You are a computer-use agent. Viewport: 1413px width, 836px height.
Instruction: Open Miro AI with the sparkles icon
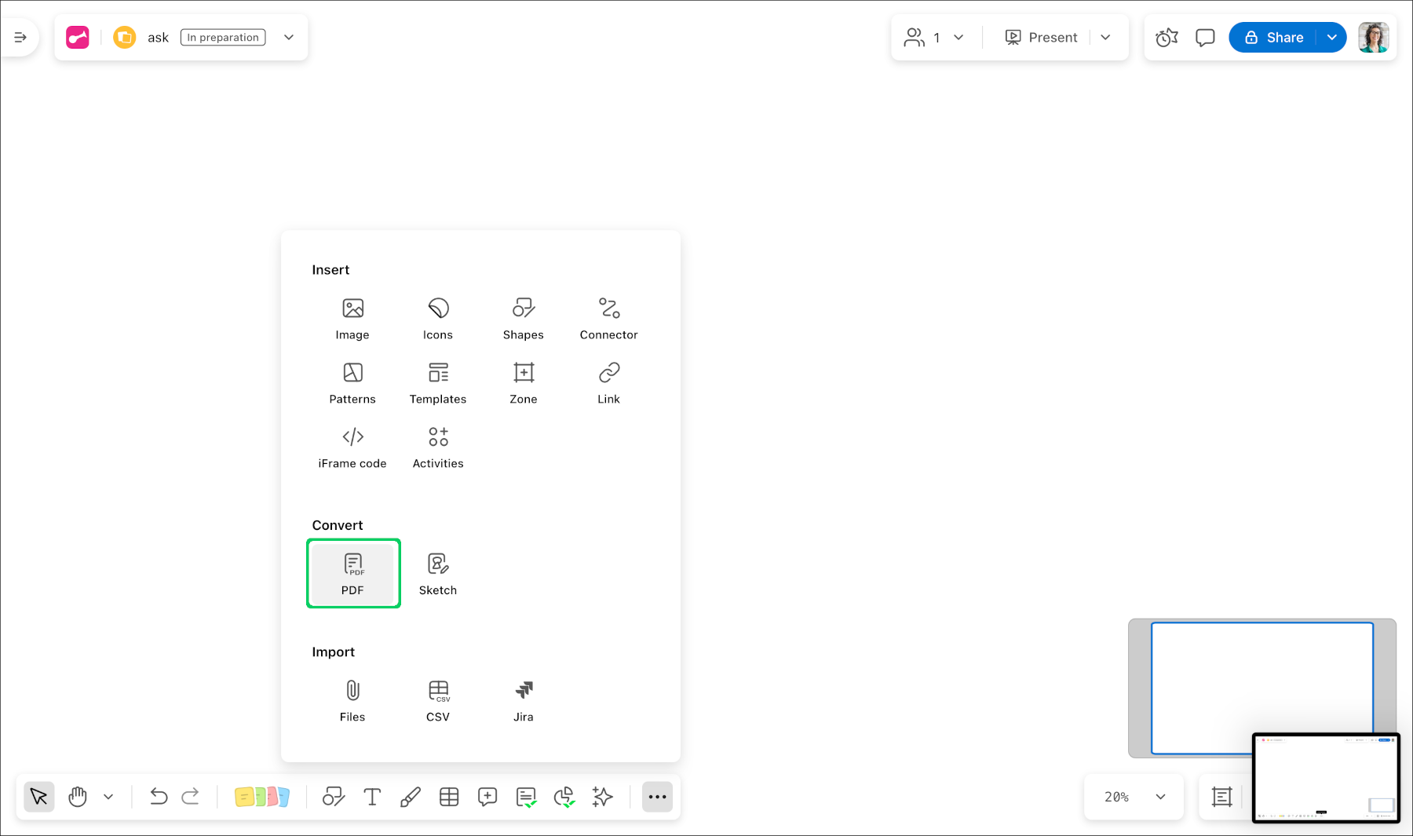click(x=602, y=797)
